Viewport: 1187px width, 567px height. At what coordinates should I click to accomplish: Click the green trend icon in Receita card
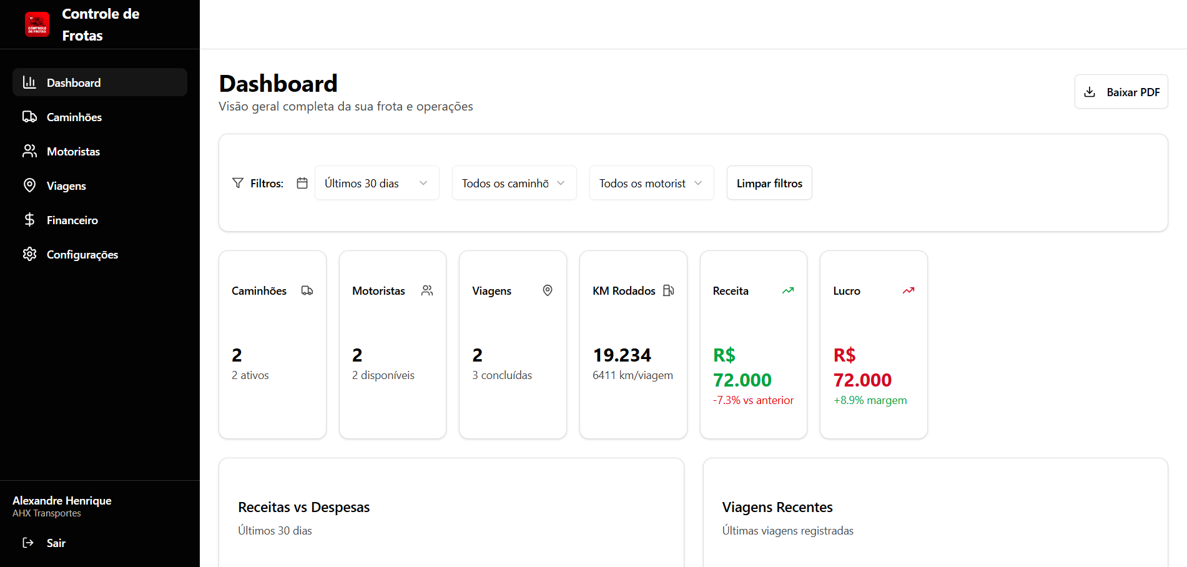click(x=788, y=290)
